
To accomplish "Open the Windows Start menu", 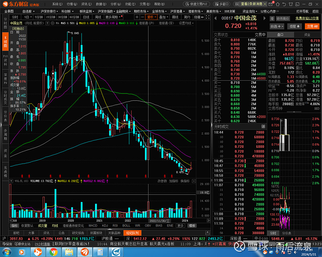I will pos(7,251).
